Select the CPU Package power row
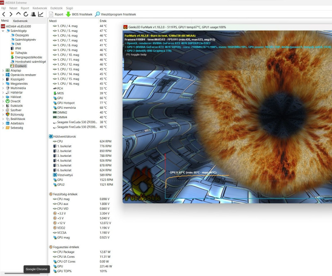Image resolution: width=332 pixels, height=276 pixels. (83, 252)
